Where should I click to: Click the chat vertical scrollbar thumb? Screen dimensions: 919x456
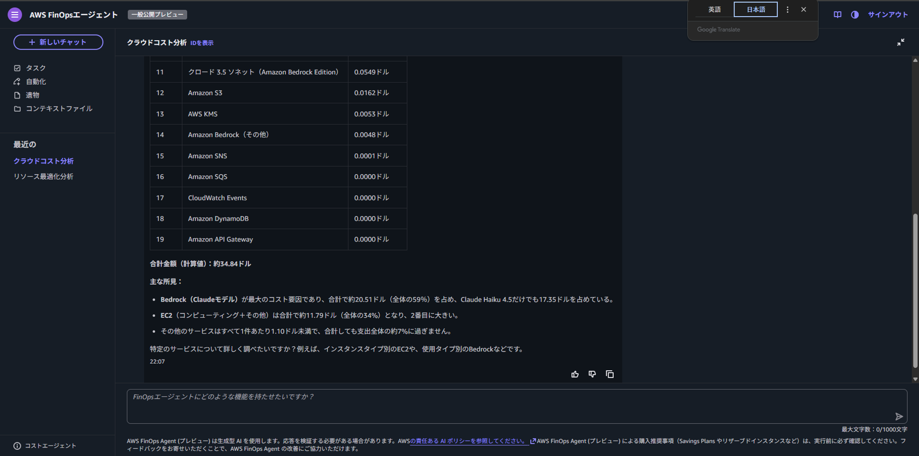tap(915, 290)
